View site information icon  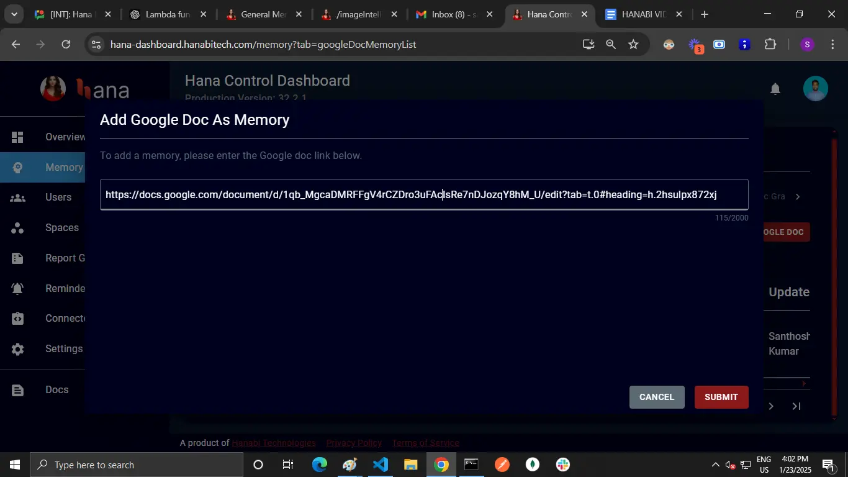pos(96,44)
